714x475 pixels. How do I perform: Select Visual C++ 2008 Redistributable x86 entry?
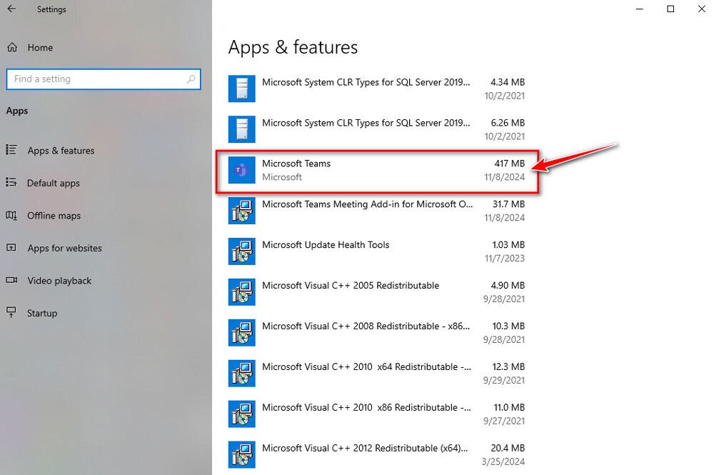(377, 333)
